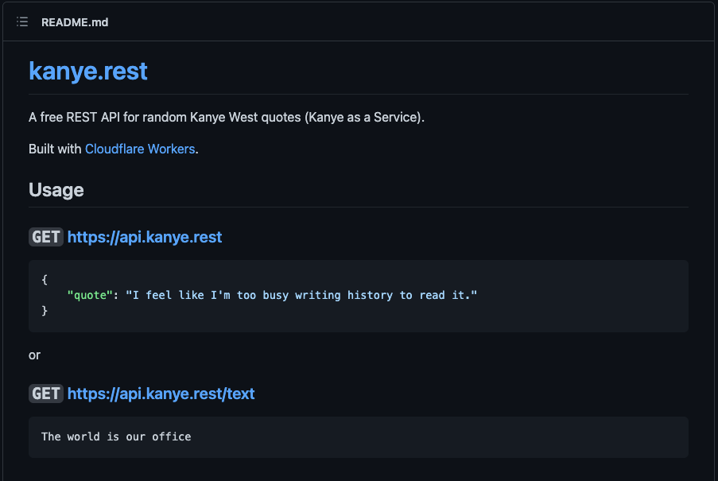
Task: Click the "Built with" text
Action: click(x=55, y=149)
